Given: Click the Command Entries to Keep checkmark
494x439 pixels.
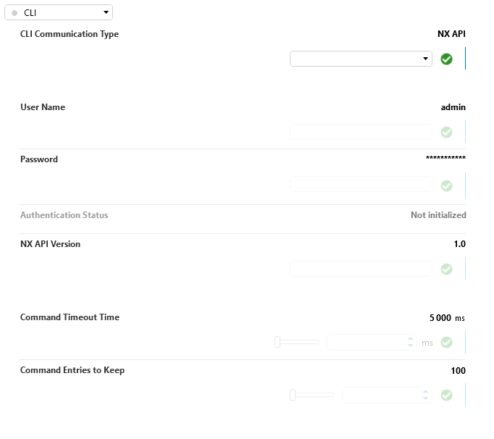Looking at the screenshot, I should [x=446, y=396].
